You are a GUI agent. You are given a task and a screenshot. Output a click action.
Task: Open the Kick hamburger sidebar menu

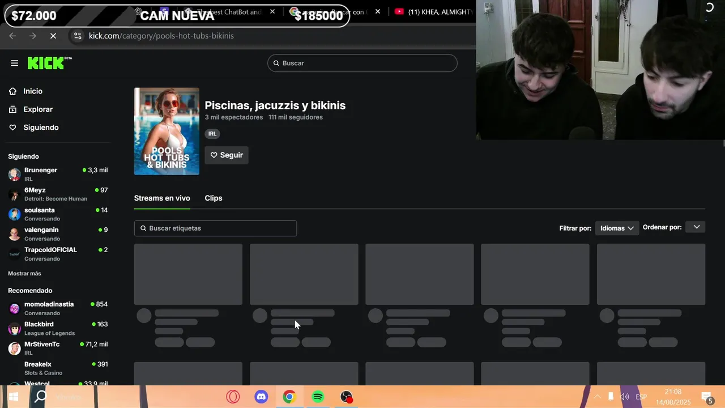point(14,63)
